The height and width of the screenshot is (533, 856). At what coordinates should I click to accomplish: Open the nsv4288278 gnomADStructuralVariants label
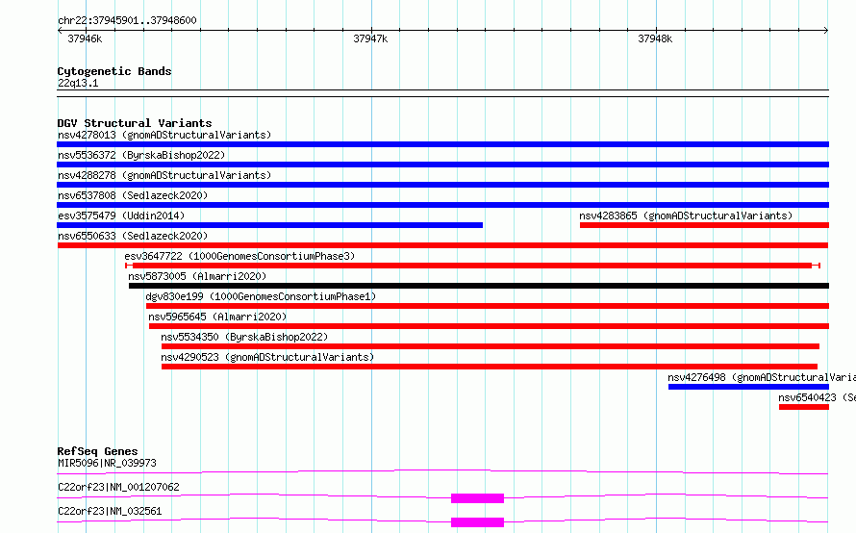(x=164, y=175)
